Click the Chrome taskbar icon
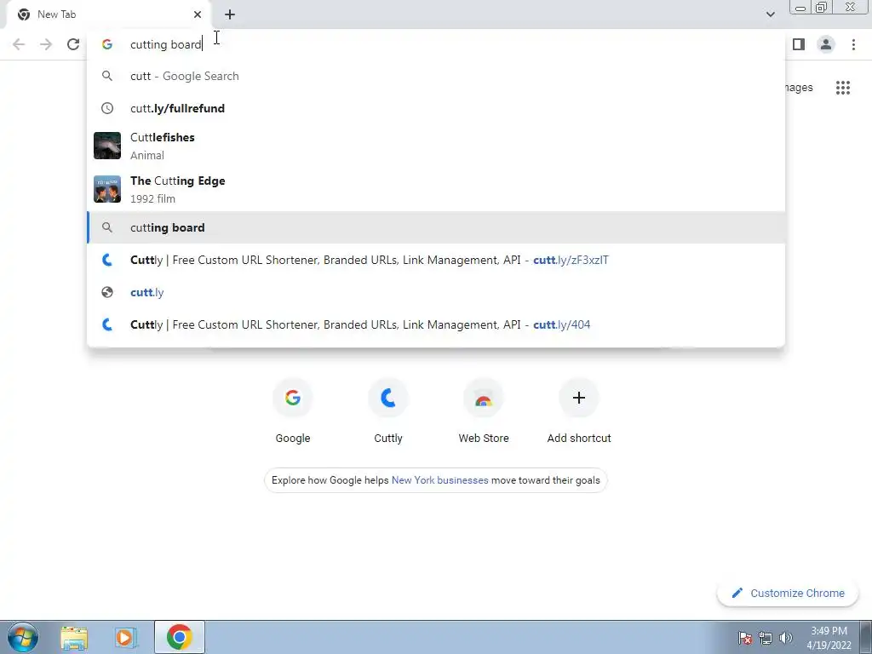The image size is (872, 654). (x=179, y=637)
